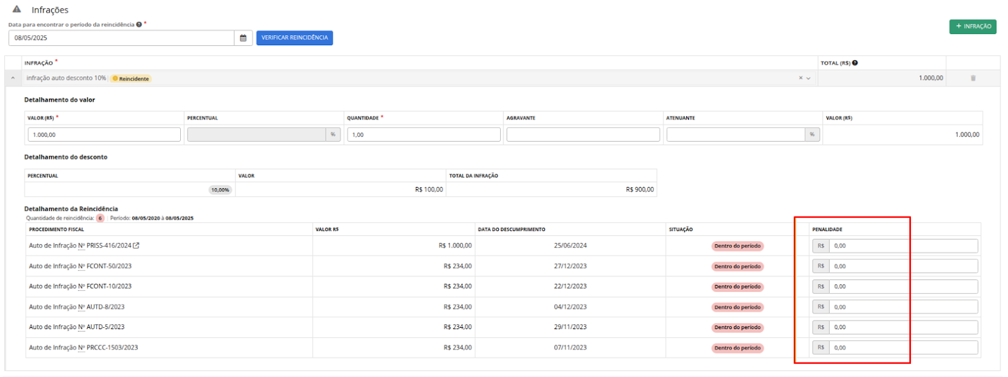Click discount value R$ 100,00
This screenshot has width=1008, height=377.
[x=429, y=189]
